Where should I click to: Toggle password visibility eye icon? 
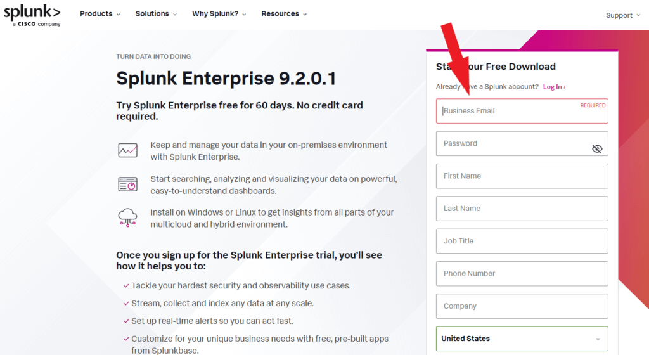pyautogui.click(x=597, y=148)
